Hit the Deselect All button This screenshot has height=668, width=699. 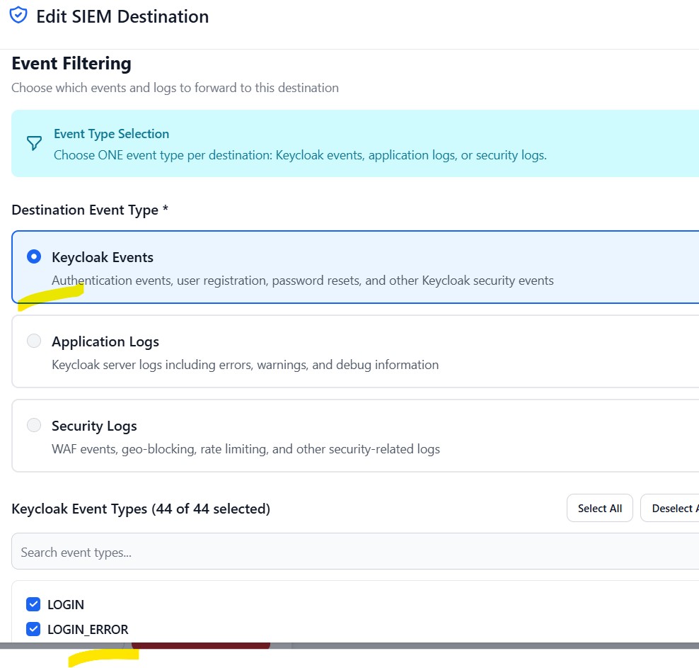tap(669, 508)
